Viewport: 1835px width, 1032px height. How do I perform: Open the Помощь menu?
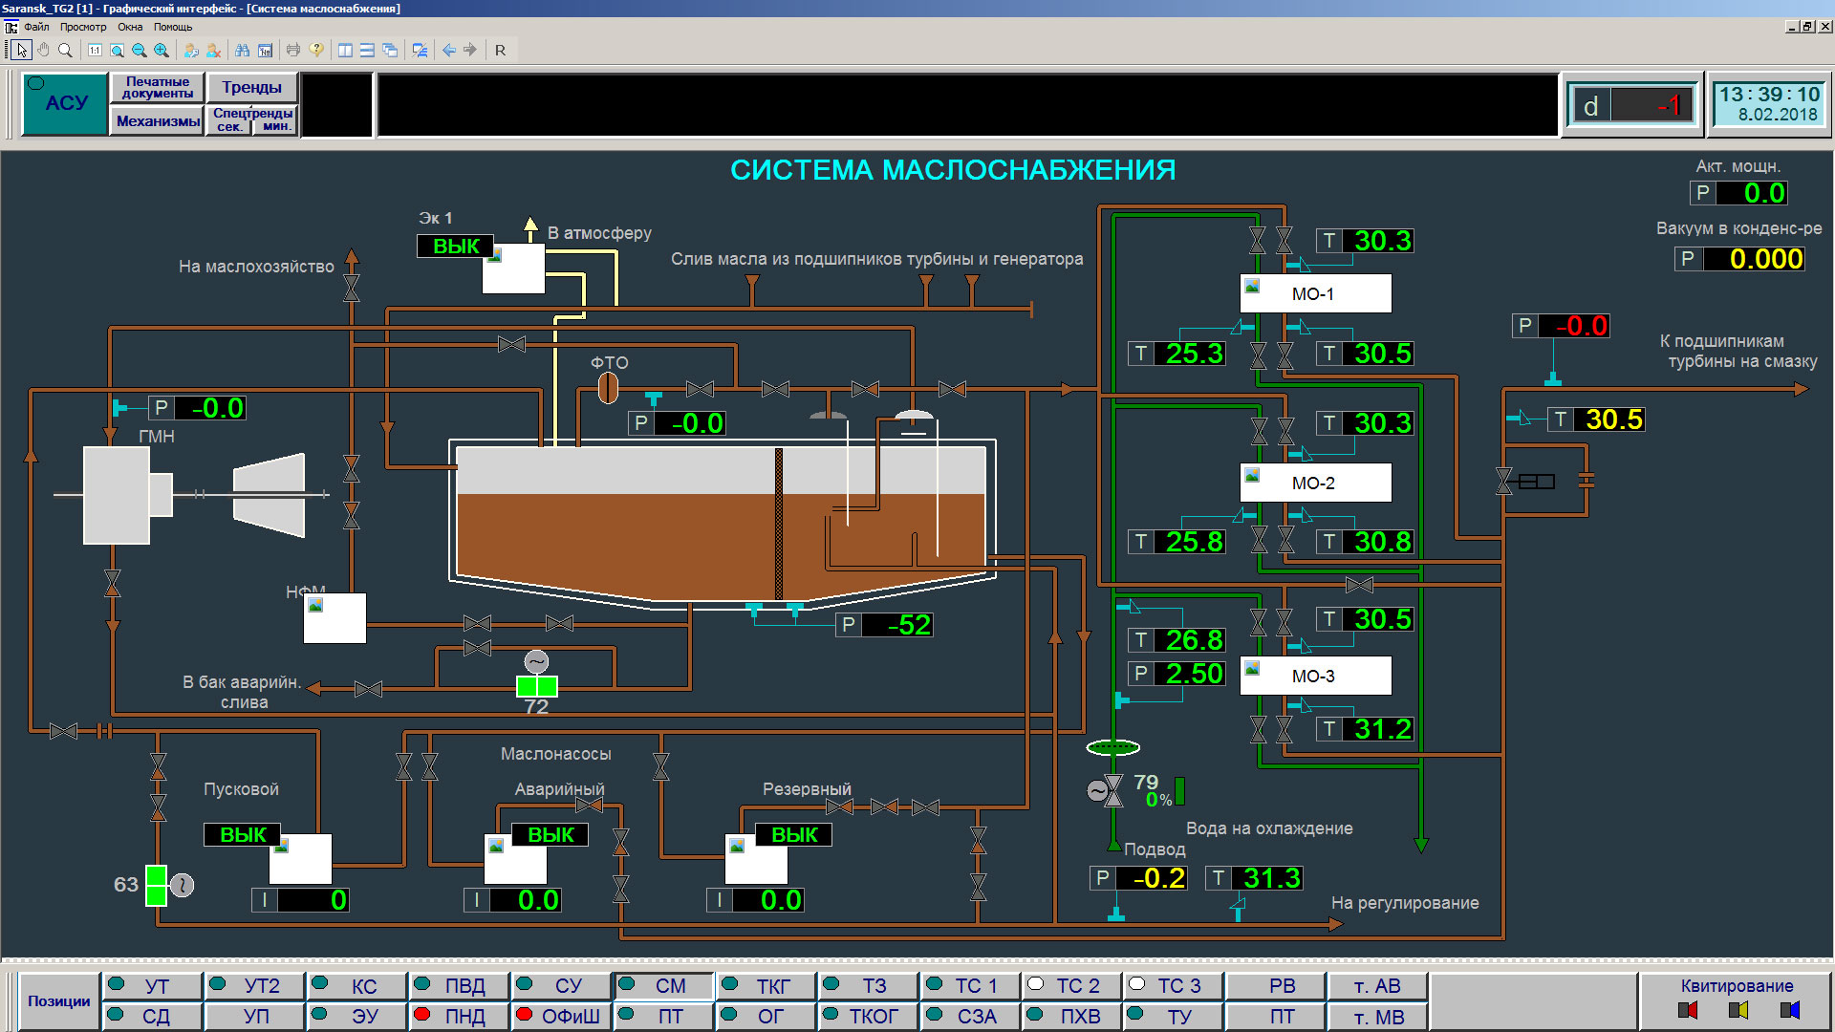click(x=173, y=27)
